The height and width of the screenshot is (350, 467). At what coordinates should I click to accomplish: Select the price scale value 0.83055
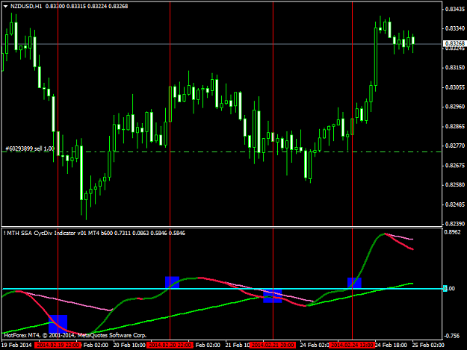455,87
